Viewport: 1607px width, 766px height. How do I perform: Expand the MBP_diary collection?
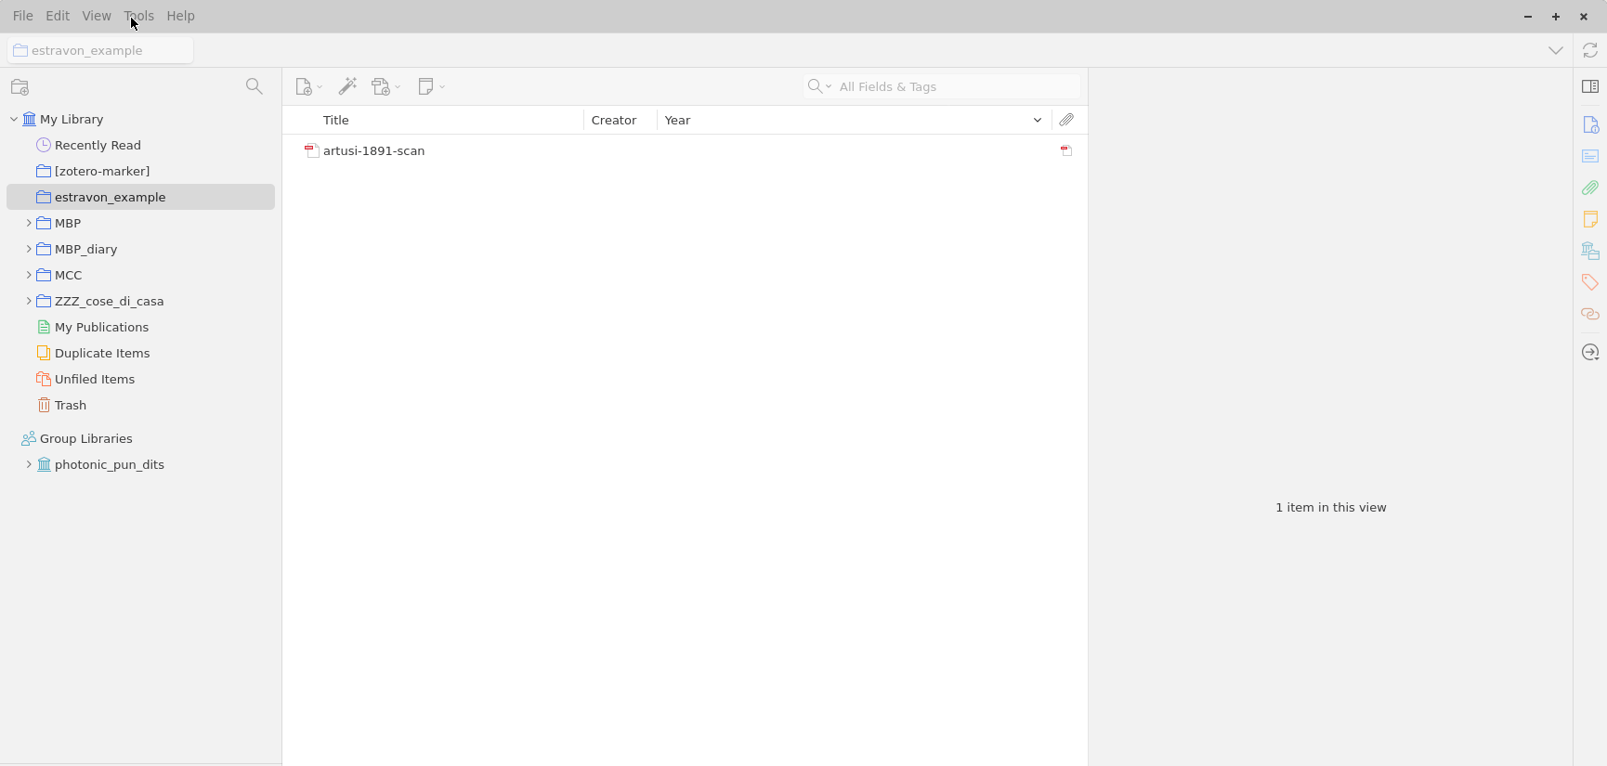click(29, 249)
